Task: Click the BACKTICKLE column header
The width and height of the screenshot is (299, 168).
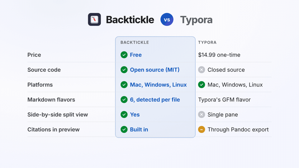Action: pyautogui.click(x=135, y=43)
